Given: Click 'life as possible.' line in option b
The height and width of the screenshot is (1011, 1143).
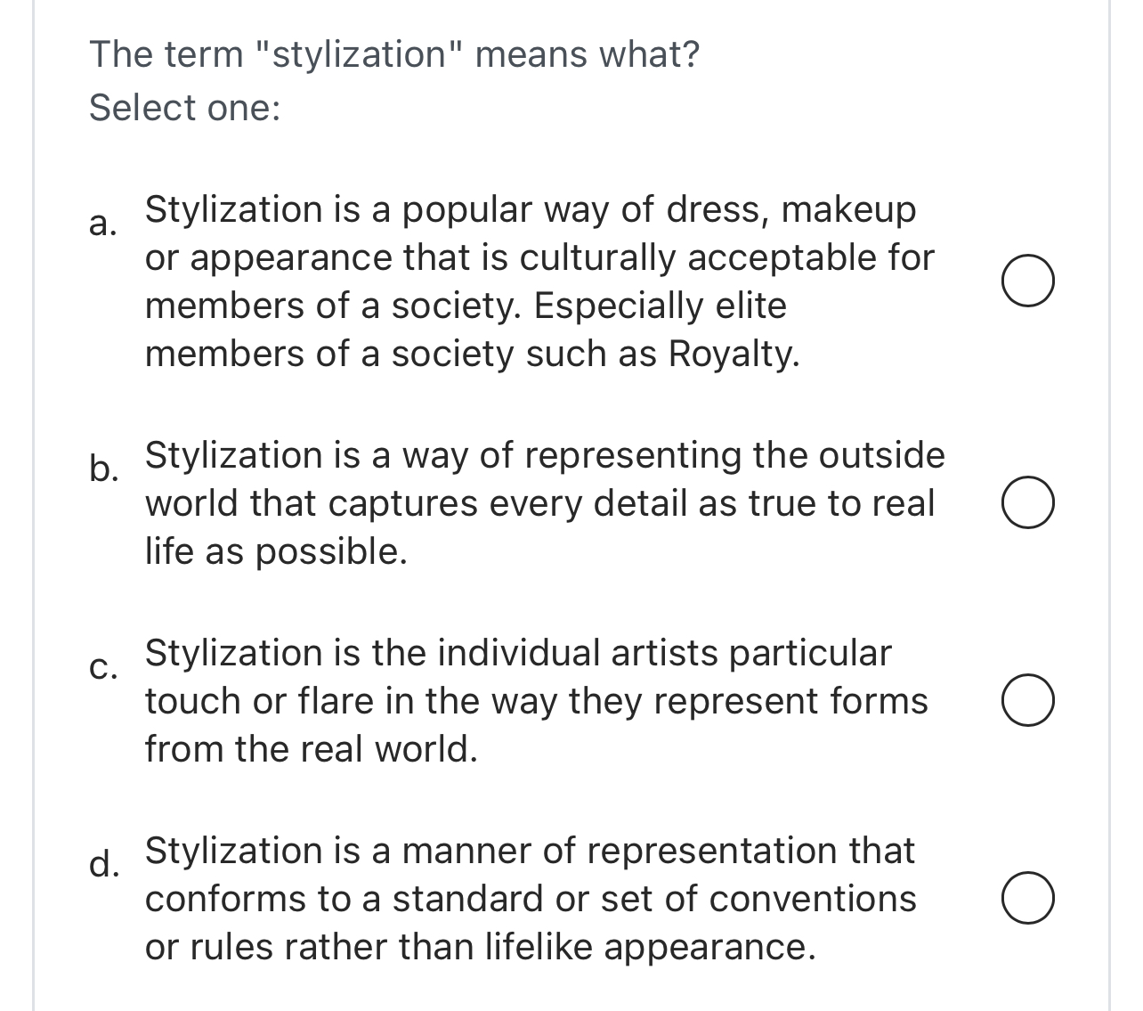Looking at the screenshot, I should pyautogui.click(x=276, y=551).
